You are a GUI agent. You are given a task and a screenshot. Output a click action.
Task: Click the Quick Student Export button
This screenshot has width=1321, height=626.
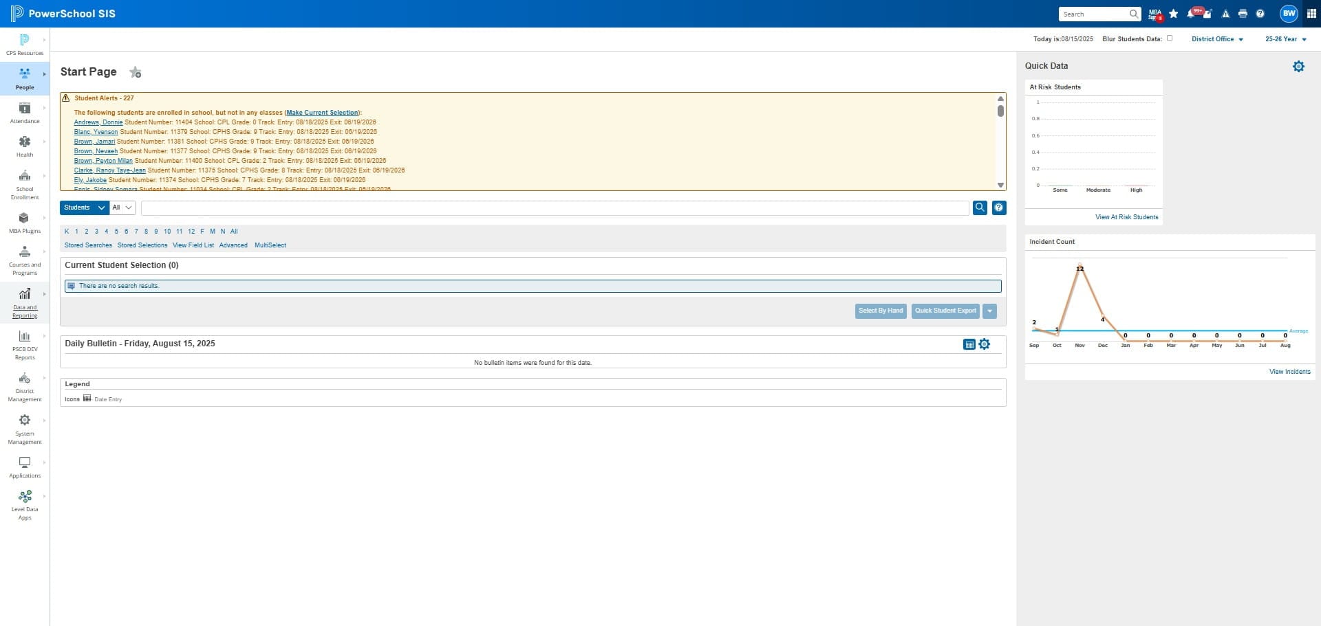[x=945, y=311]
